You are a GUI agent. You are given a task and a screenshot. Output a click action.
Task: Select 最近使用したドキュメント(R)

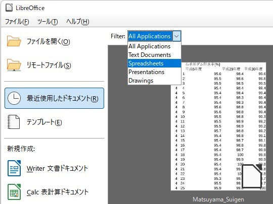point(54,98)
